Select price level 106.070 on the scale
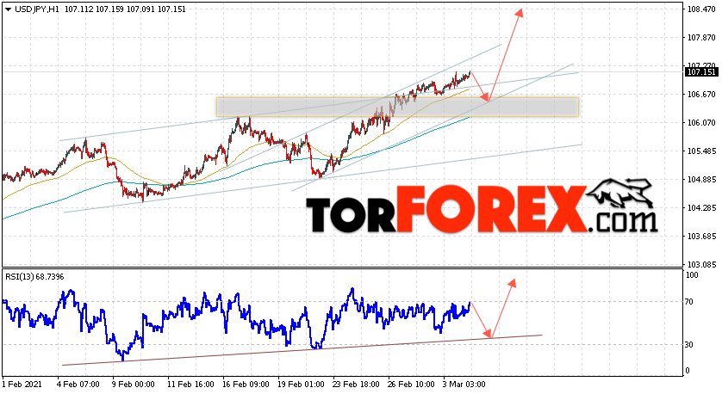Image resolution: width=722 pixels, height=394 pixels. click(x=701, y=123)
